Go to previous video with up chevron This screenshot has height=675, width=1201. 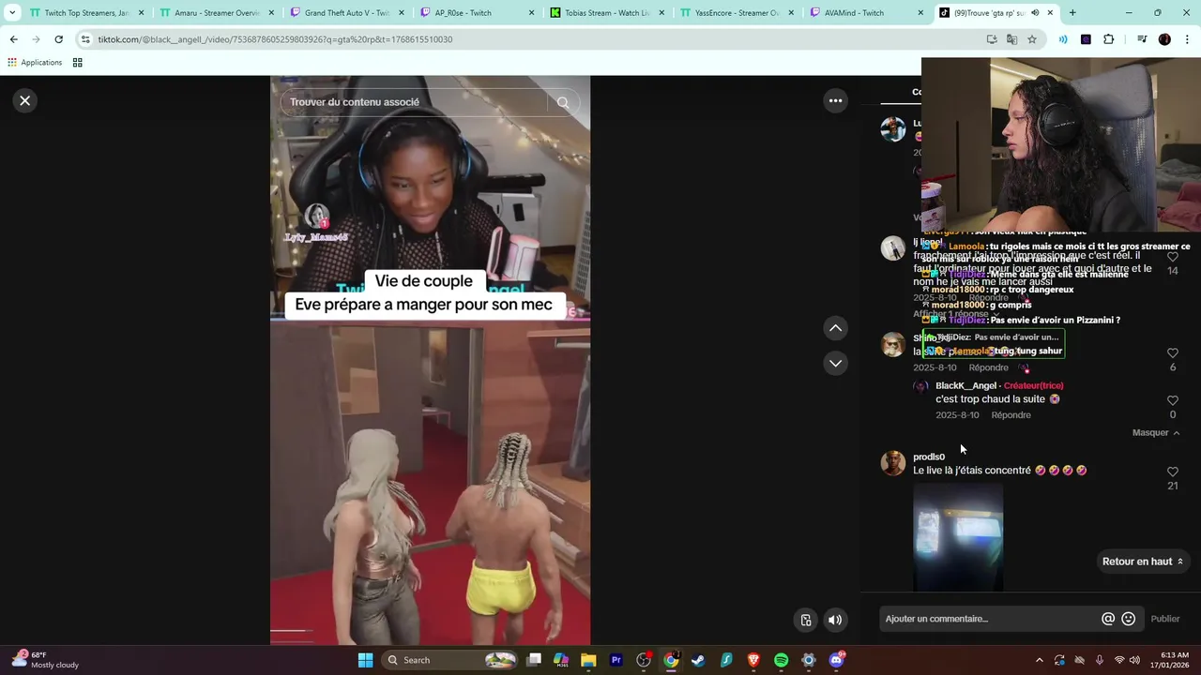tap(835, 328)
